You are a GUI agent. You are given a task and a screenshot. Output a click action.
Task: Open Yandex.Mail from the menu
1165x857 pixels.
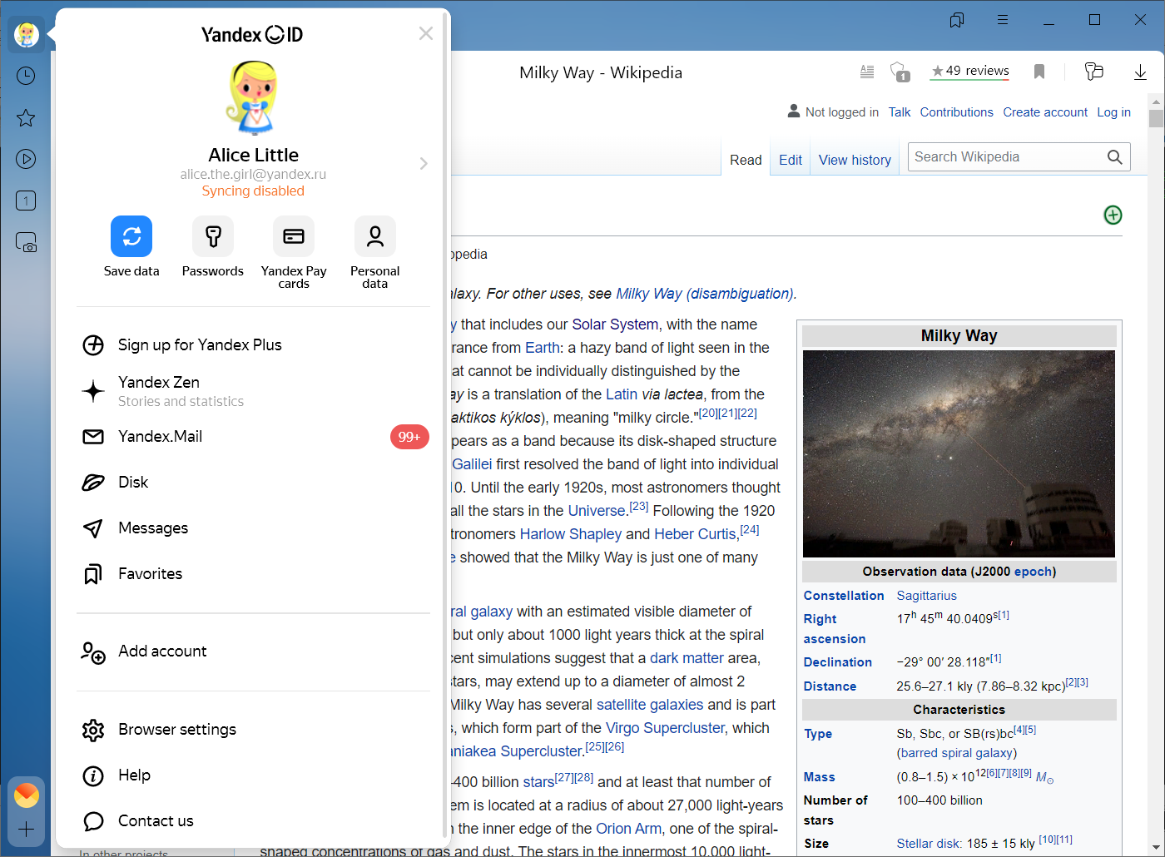[x=253, y=437]
